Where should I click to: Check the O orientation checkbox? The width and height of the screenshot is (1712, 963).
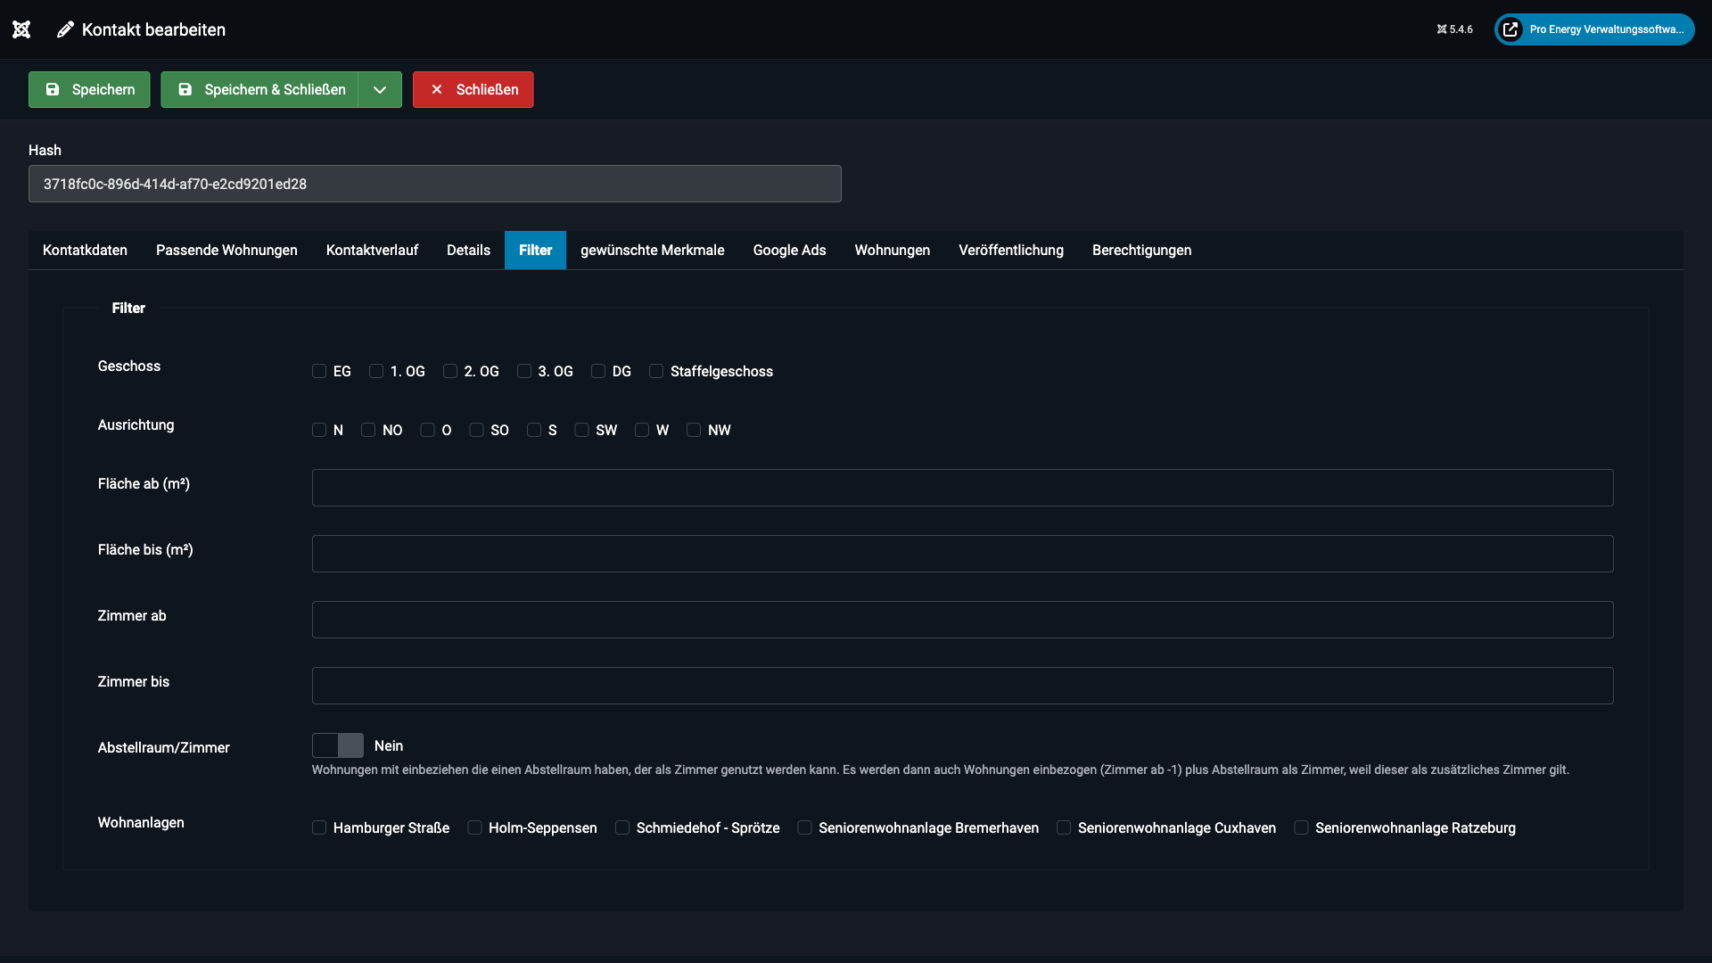tap(428, 430)
